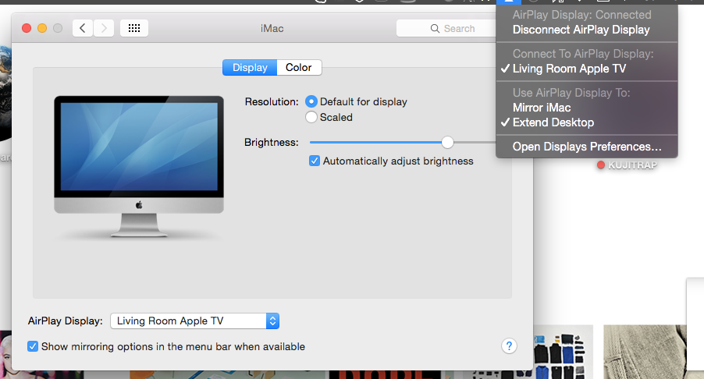Choose Mirror iMac in AirPlay menu

coord(586,108)
